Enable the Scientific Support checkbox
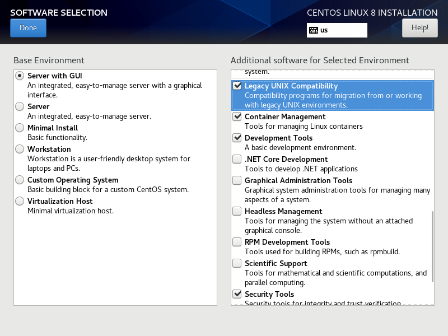 pyautogui.click(x=237, y=263)
